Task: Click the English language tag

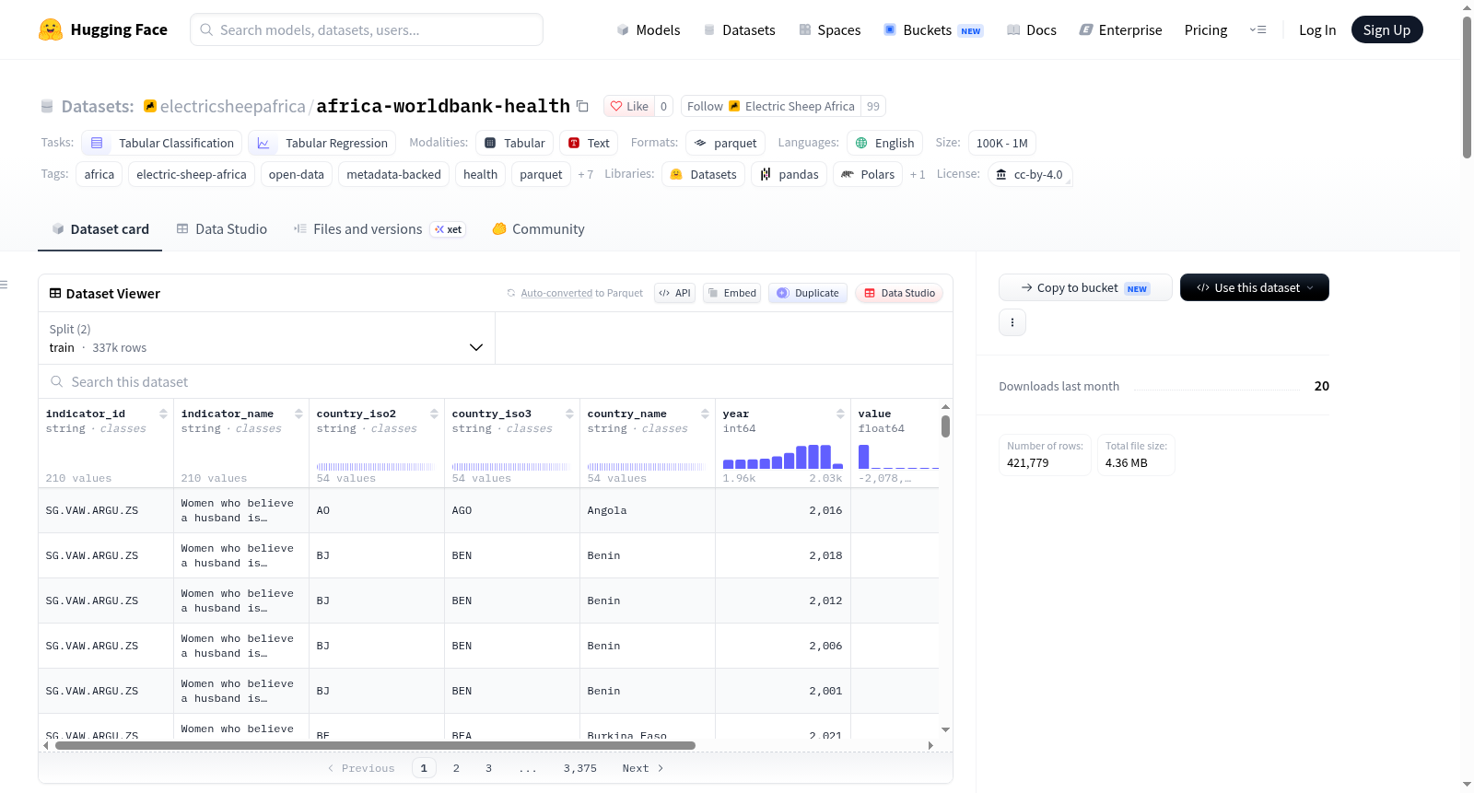Action: (x=884, y=143)
